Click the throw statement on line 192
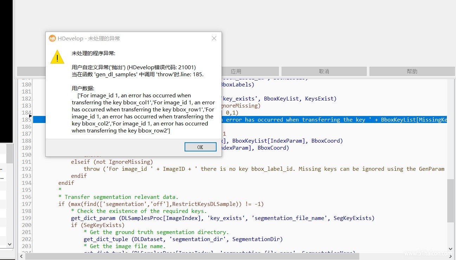 click(x=264, y=169)
